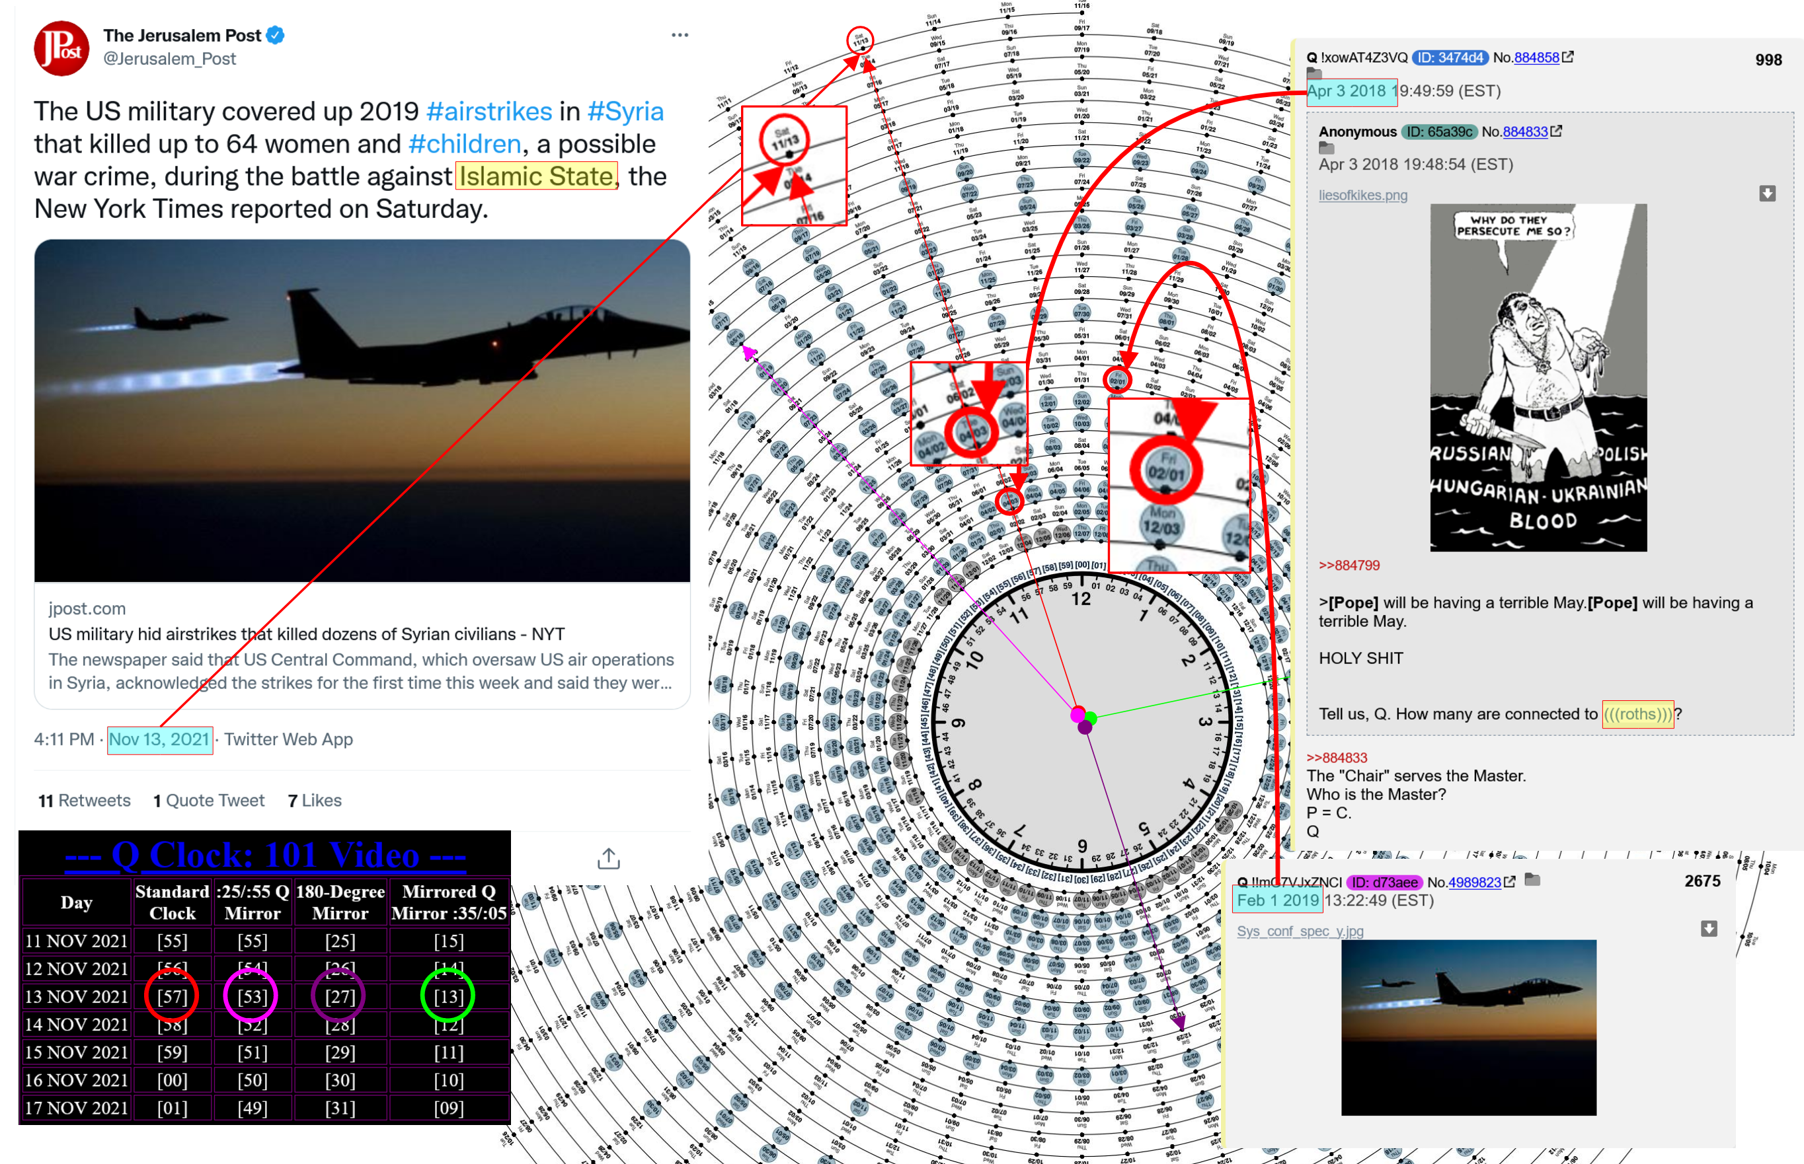The image size is (1804, 1164).
Task: Click the Jerusalem Post profile avatar
Action: (x=62, y=48)
